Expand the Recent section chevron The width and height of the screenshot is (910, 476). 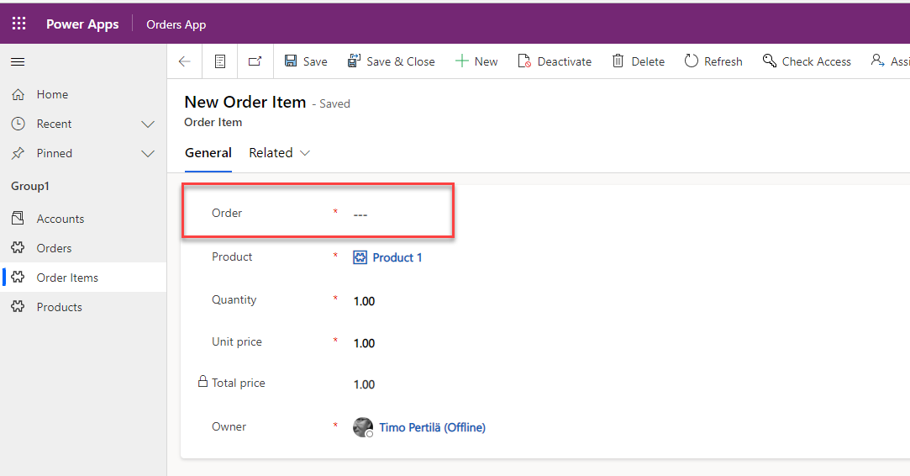pos(148,124)
